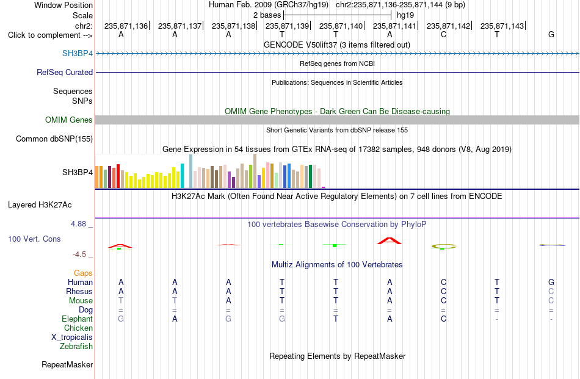The height and width of the screenshot is (379, 580).
Task: Click the chr2:235,871,136-235,871,144 window position text
Action: 401,5
